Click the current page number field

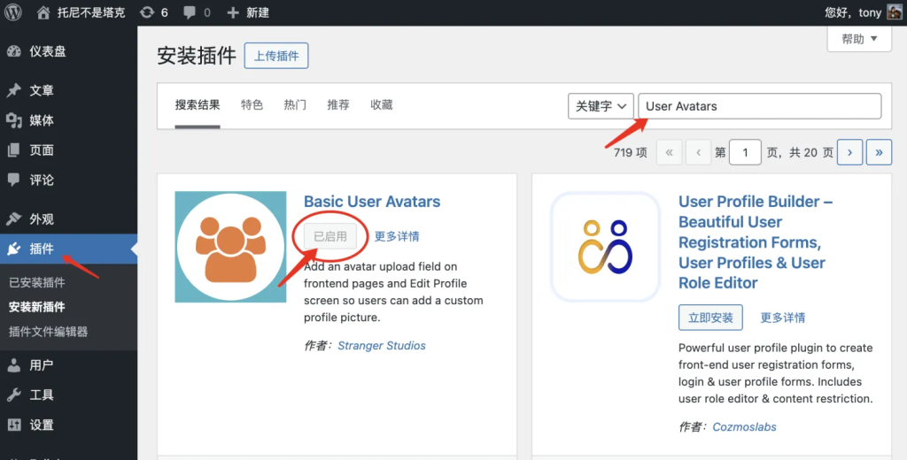745,152
